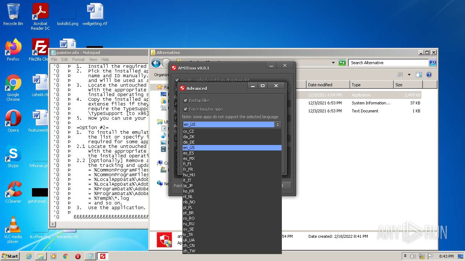Click the Explorer refresh address button

tap(342, 63)
